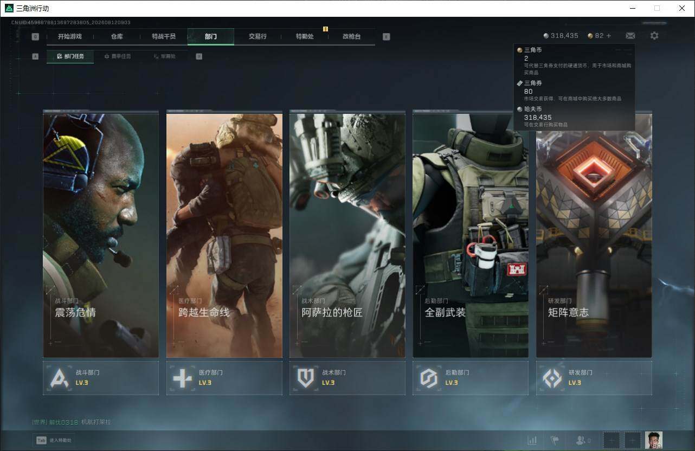Open the 仓库 tab
This screenshot has height=451, width=695.
pyautogui.click(x=117, y=36)
